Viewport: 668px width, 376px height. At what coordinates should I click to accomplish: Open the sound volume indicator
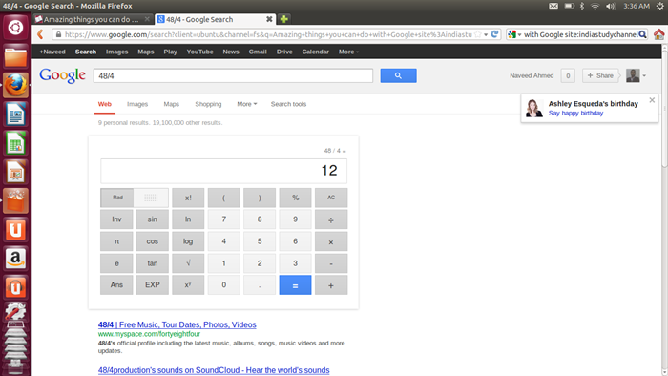[611, 6]
